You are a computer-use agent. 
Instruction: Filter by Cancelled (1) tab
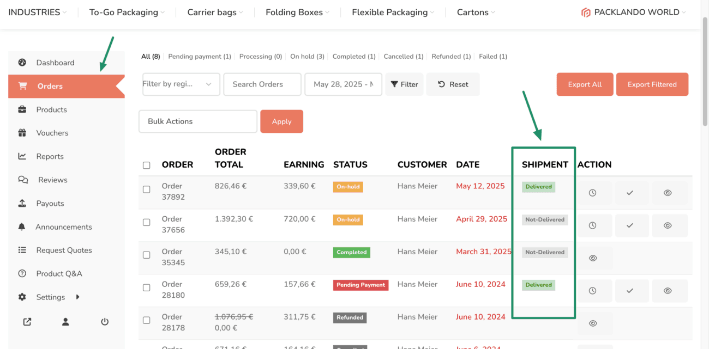pyautogui.click(x=404, y=57)
